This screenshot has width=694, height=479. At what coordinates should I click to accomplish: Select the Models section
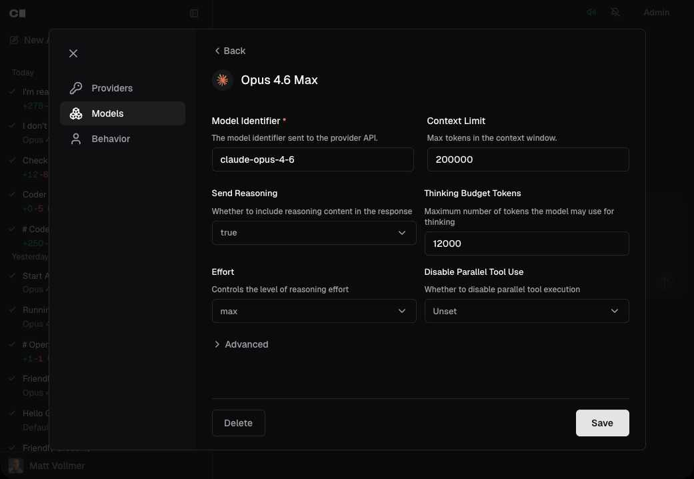tap(123, 113)
